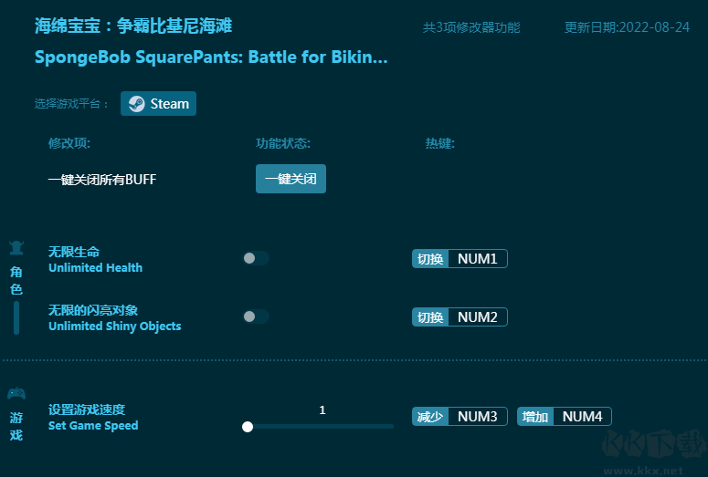Click the Steam logo icon
The height and width of the screenshot is (477, 708).
[x=136, y=104]
